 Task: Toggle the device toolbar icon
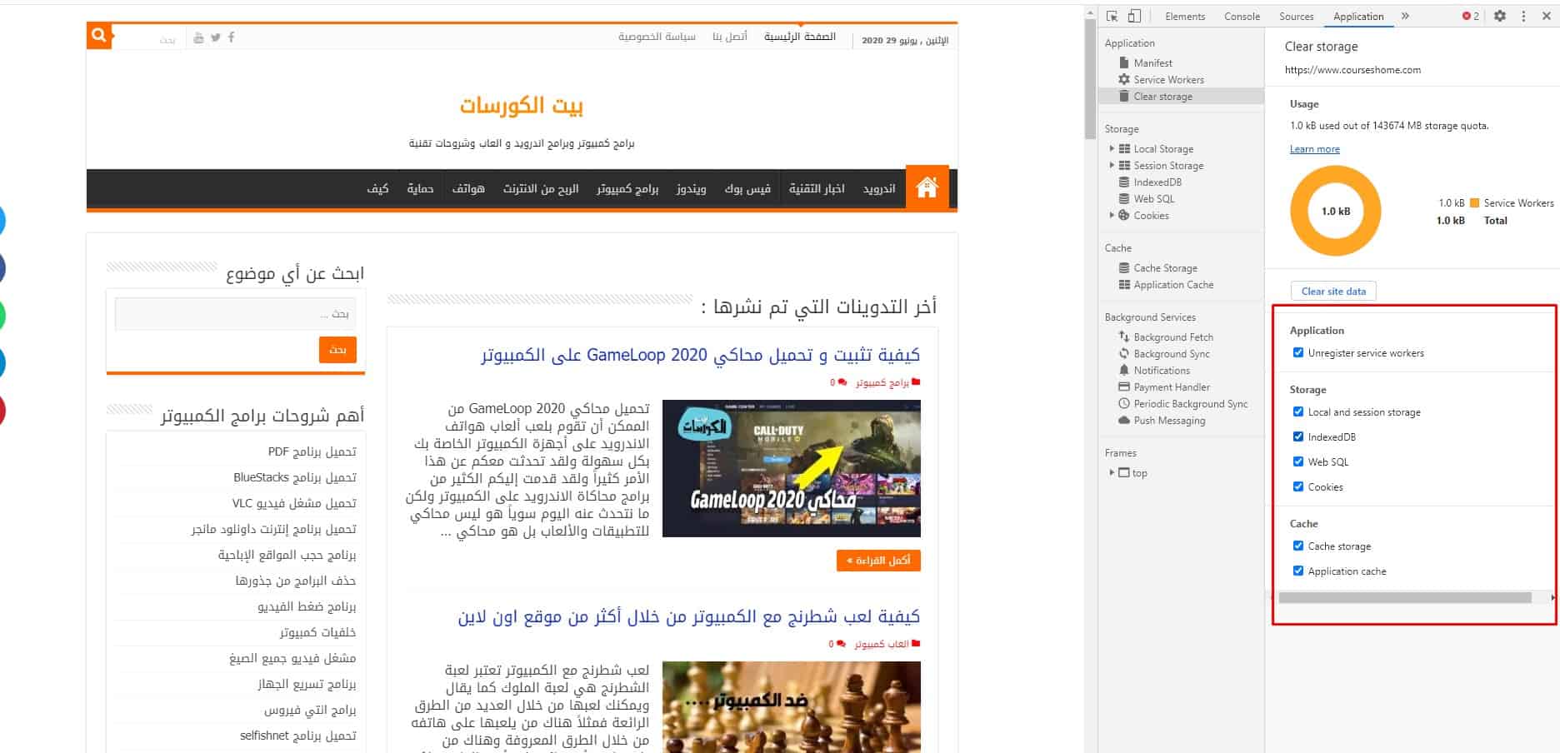(x=1134, y=17)
